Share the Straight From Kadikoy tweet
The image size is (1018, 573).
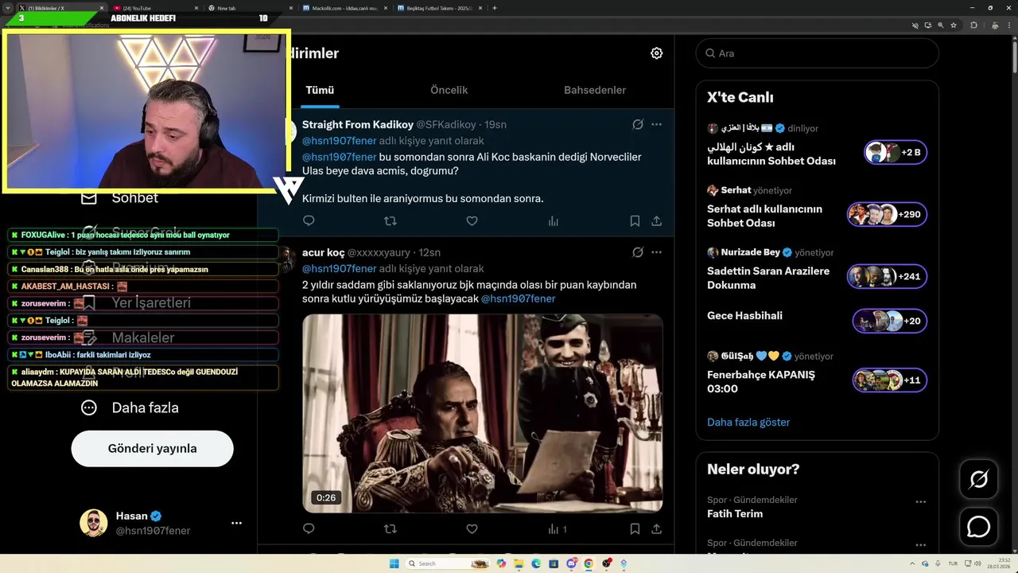656,220
